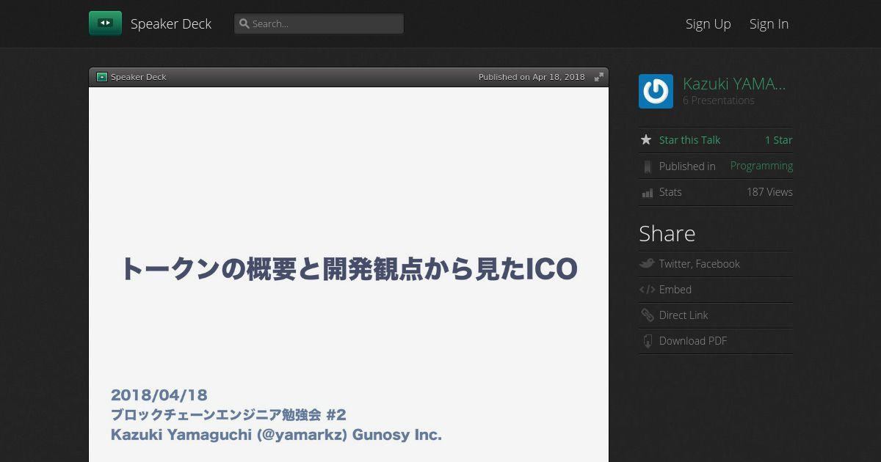The image size is (881, 462).
Task: Open the Sign Up page
Action: tap(708, 23)
